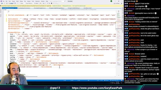Open the Windows action center icon
Viewport: 161px width, 90px height.
click(122, 83)
